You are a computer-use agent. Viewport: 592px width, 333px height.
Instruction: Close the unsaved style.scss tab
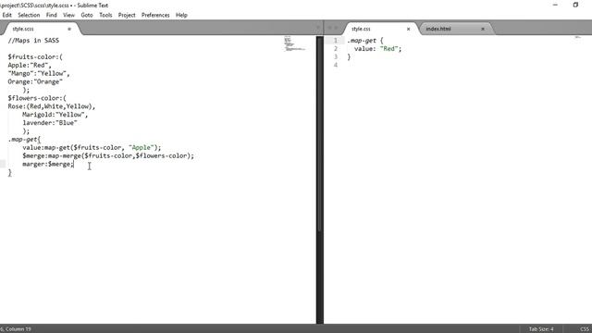(x=69, y=29)
